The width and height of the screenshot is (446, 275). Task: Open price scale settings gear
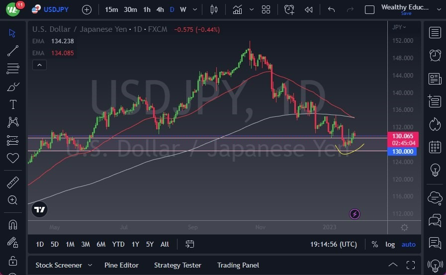[x=404, y=227]
